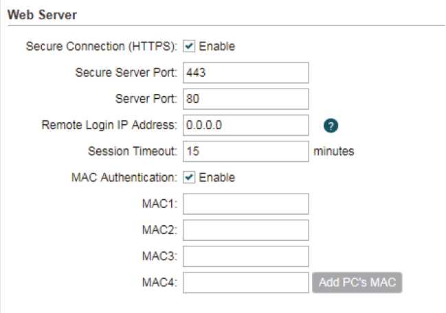Click the help icon beside Remote Login IP
This screenshot has width=446, height=313.
tap(332, 126)
